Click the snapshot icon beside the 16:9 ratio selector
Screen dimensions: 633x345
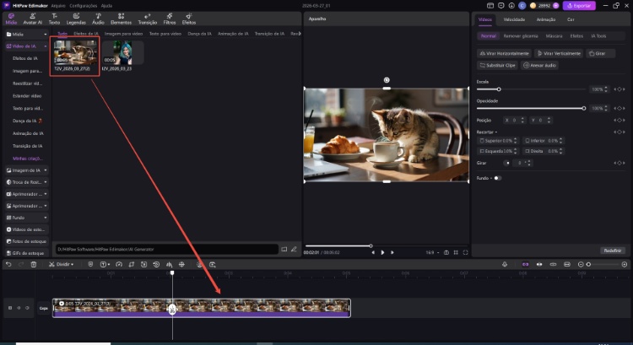click(446, 252)
